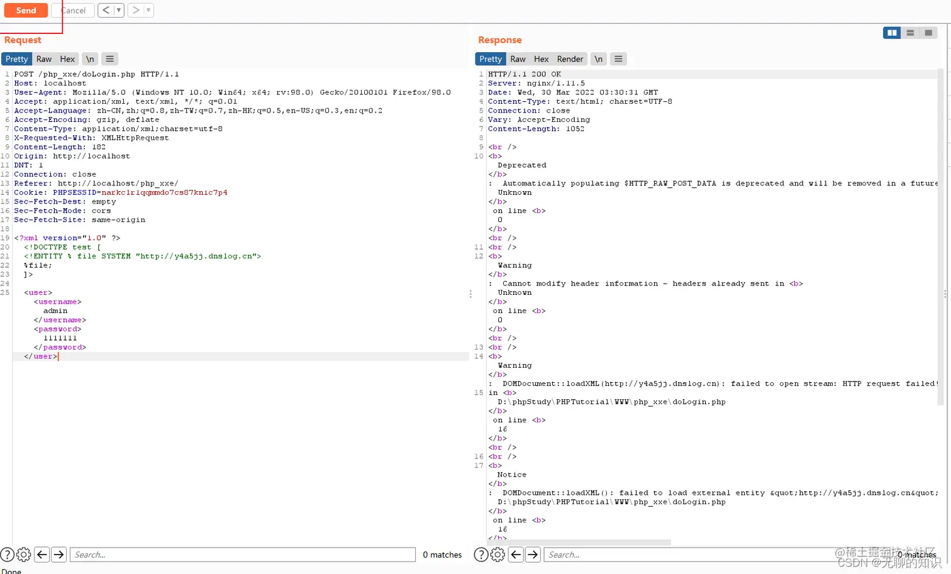Switch to combined single-pane layout view

click(x=928, y=33)
